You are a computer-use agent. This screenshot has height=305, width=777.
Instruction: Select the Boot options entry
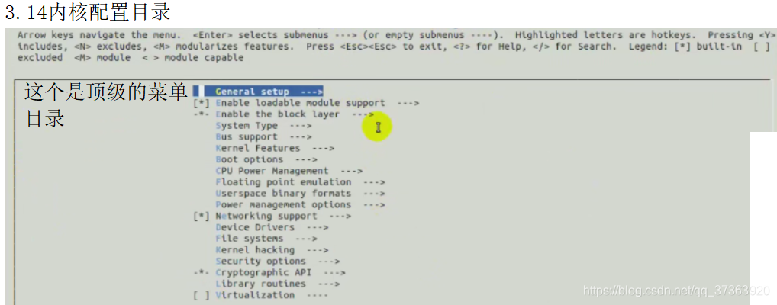266,159
